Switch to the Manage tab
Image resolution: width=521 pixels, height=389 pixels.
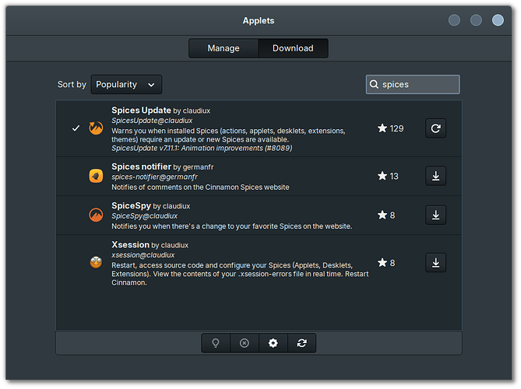224,48
